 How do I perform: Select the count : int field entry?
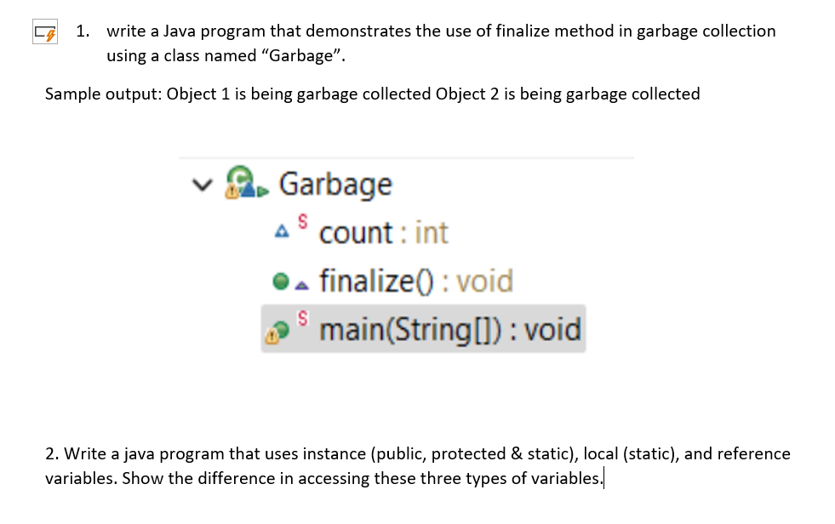tap(383, 233)
